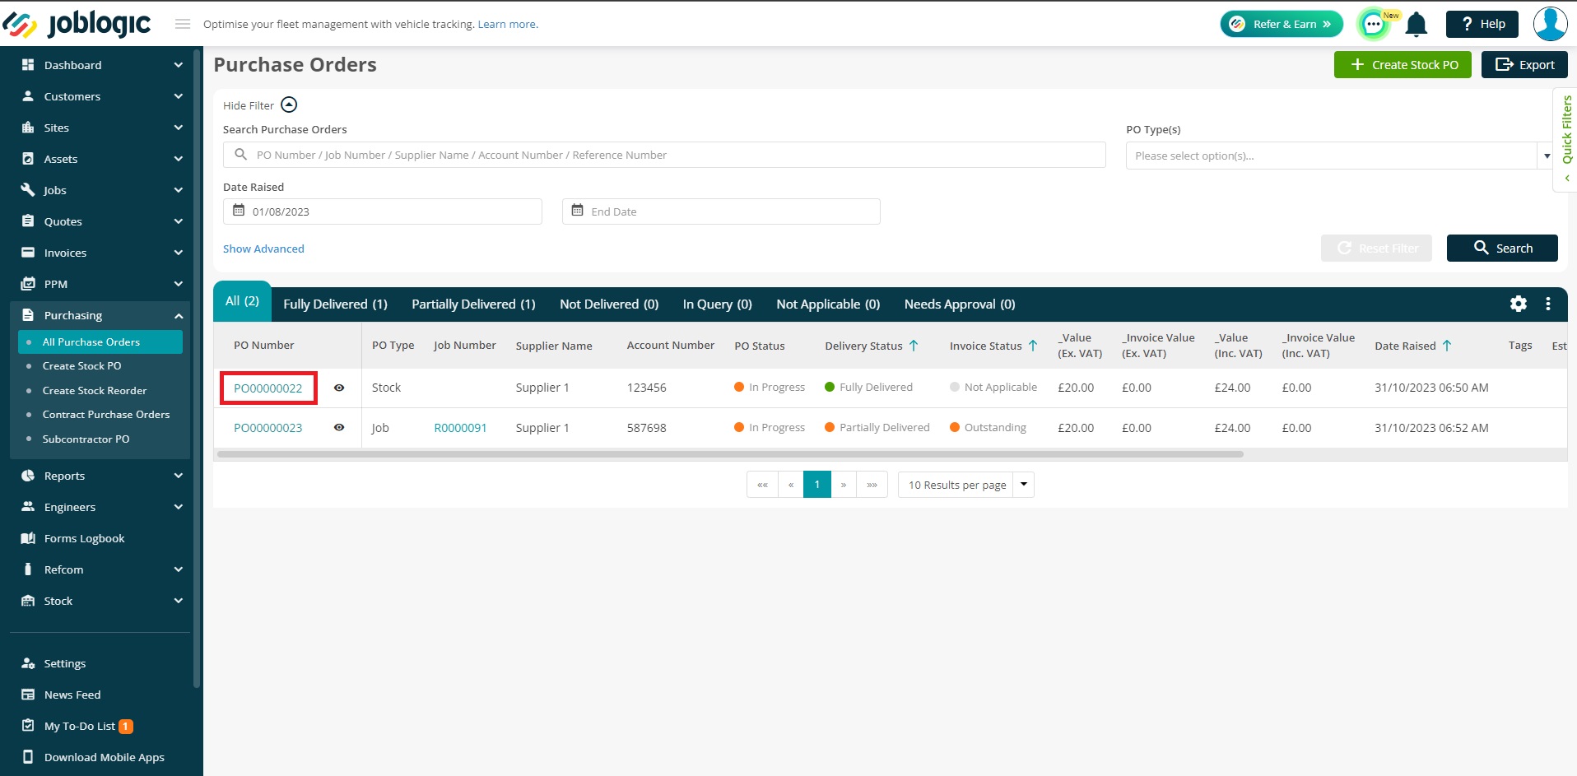Collapse the Purchasing menu chevron

click(179, 316)
